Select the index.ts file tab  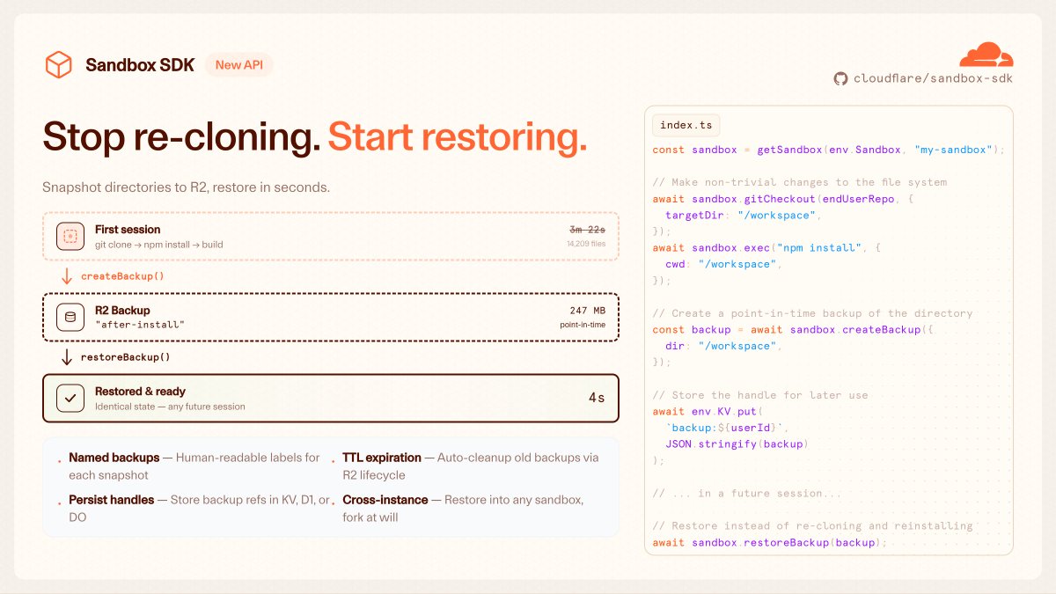(x=686, y=125)
